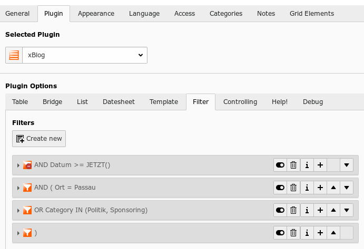This screenshot has width=364, height=249.
Task: Delete the Category IN (Politik, Sponsoring) filter
Action: click(x=293, y=210)
